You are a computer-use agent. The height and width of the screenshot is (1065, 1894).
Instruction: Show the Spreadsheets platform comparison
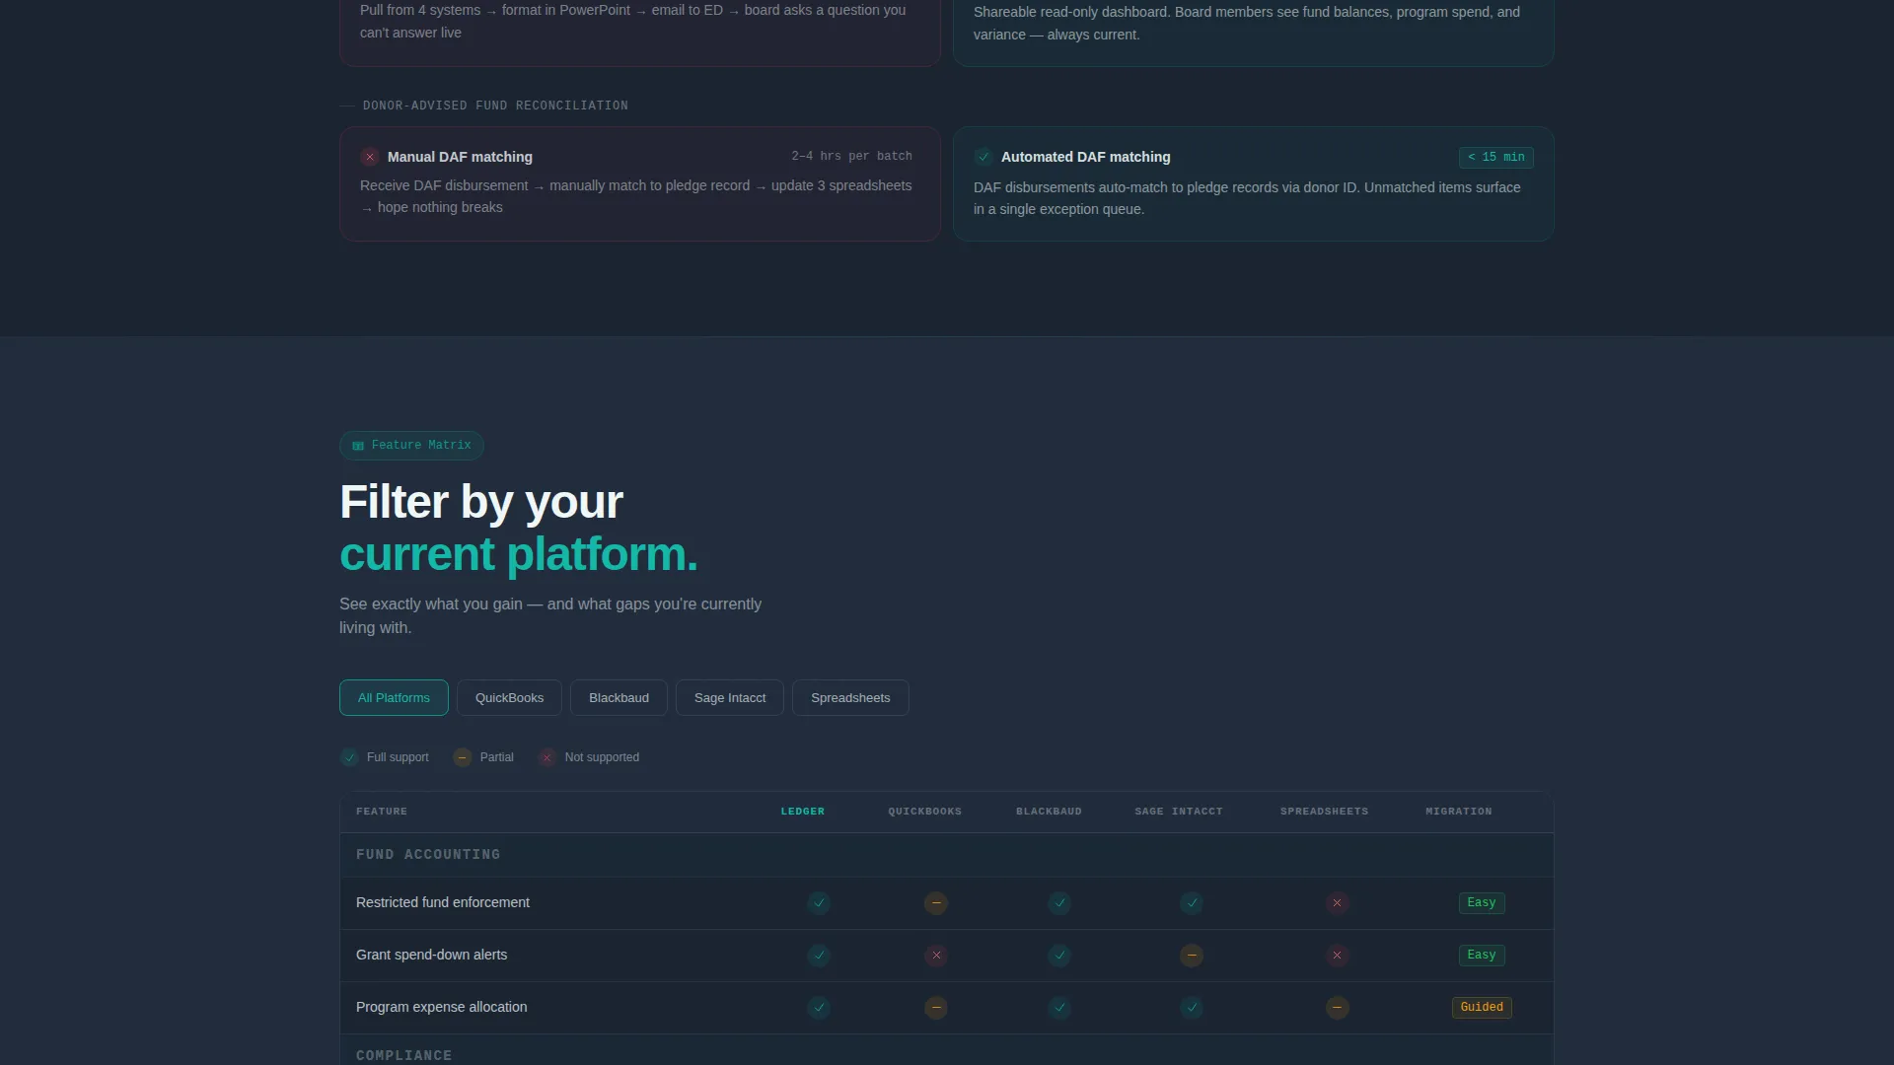[x=850, y=697]
